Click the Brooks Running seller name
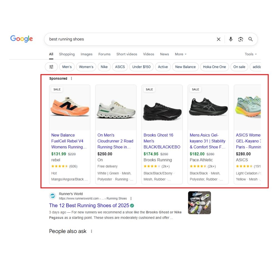Viewport: 278px width, 278px height. coord(158,160)
